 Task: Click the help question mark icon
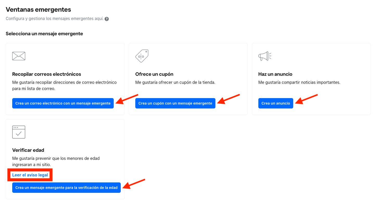107,19
